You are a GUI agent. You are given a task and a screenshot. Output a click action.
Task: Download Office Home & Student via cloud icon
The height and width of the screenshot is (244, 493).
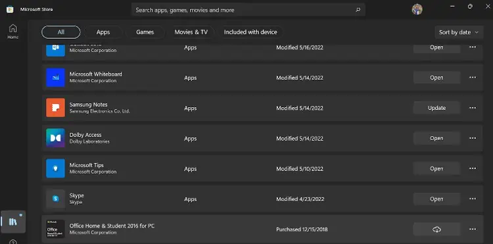coord(436,230)
